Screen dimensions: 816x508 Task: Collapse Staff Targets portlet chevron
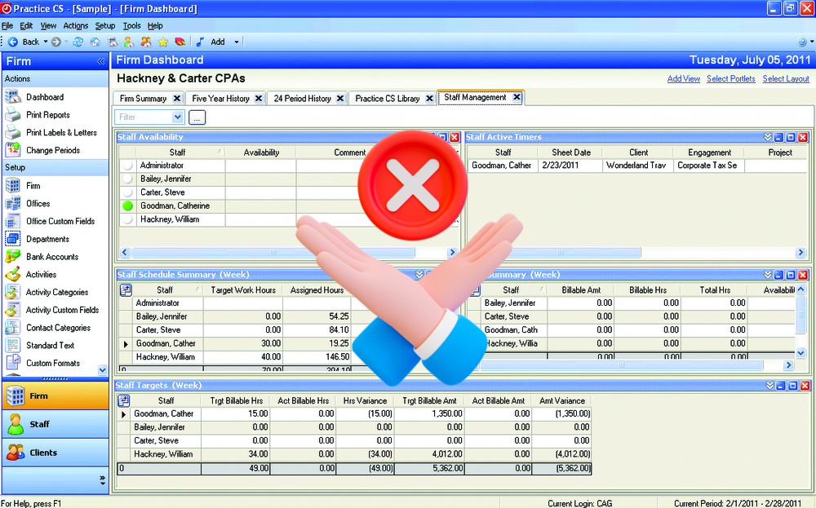click(769, 386)
